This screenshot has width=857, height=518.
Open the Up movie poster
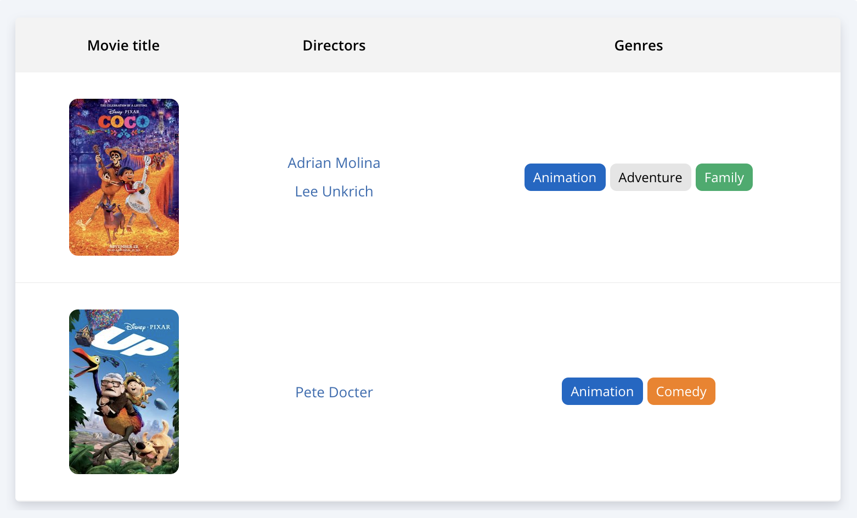tap(124, 392)
